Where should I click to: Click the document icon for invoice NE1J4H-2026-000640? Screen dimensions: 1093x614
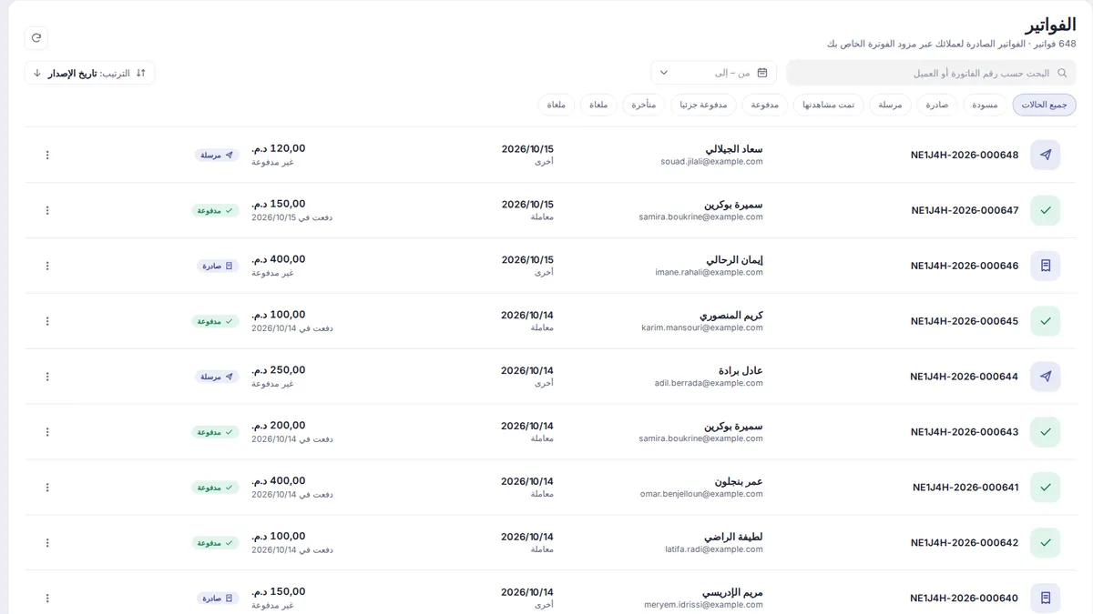pos(1045,599)
